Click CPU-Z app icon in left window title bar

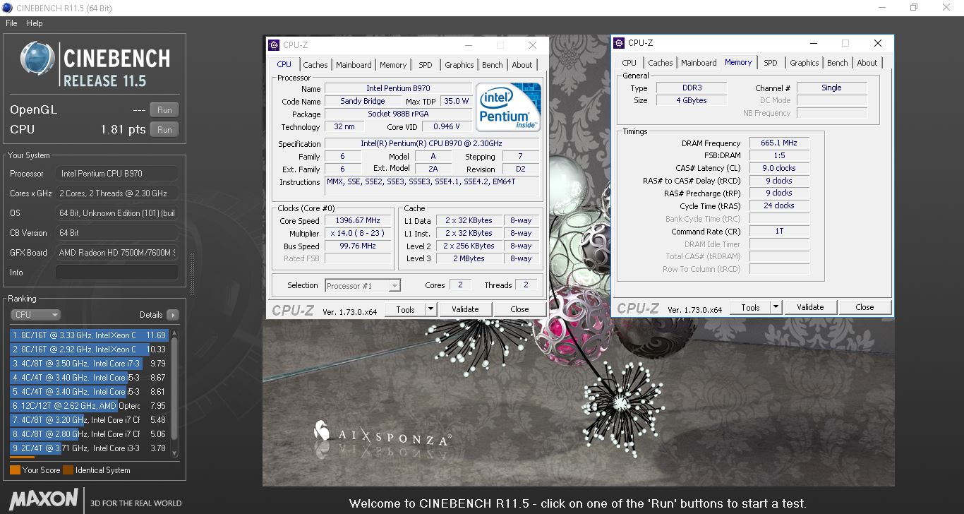point(274,45)
